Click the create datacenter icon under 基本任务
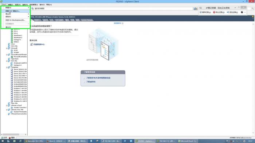Image resolution: width=255 pixels, height=143 pixels. [31, 44]
